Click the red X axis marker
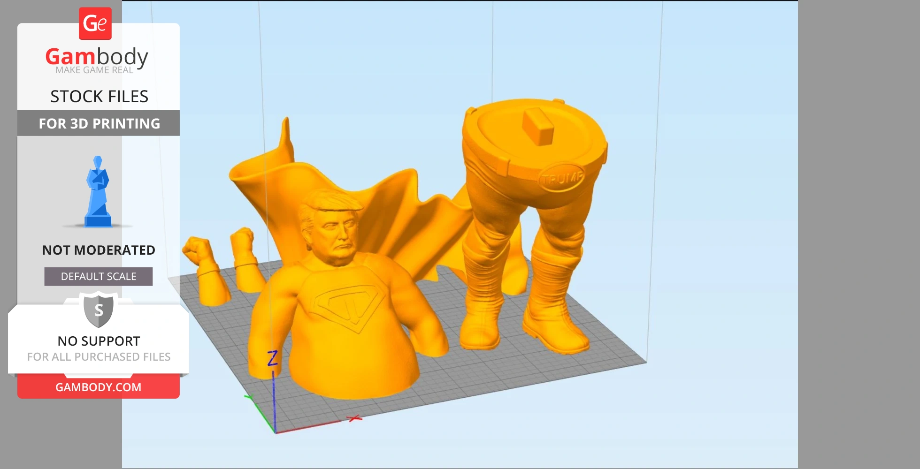Image resolution: width=920 pixels, height=469 pixels. click(355, 418)
